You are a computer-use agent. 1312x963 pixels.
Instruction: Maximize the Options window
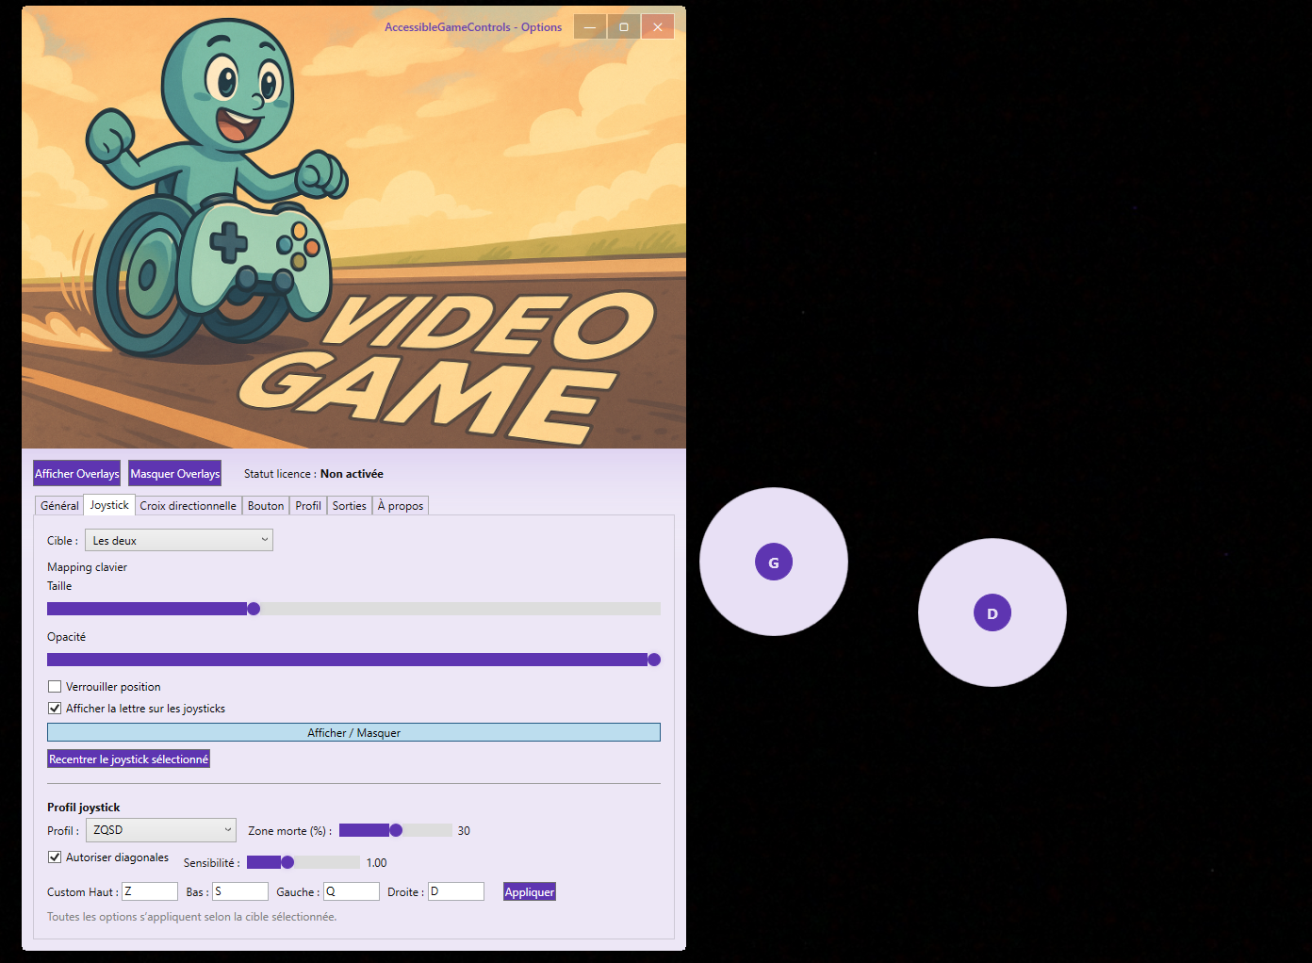(x=624, y=27)
